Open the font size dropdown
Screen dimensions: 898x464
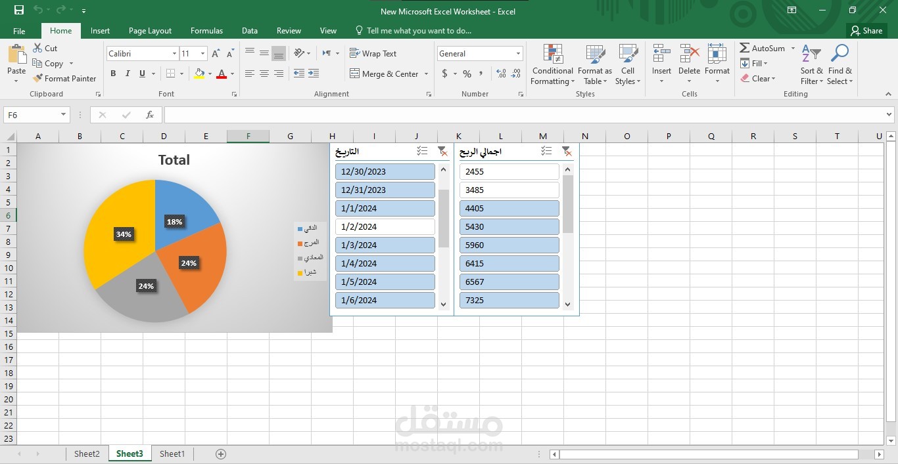click(x=202, y=54)
